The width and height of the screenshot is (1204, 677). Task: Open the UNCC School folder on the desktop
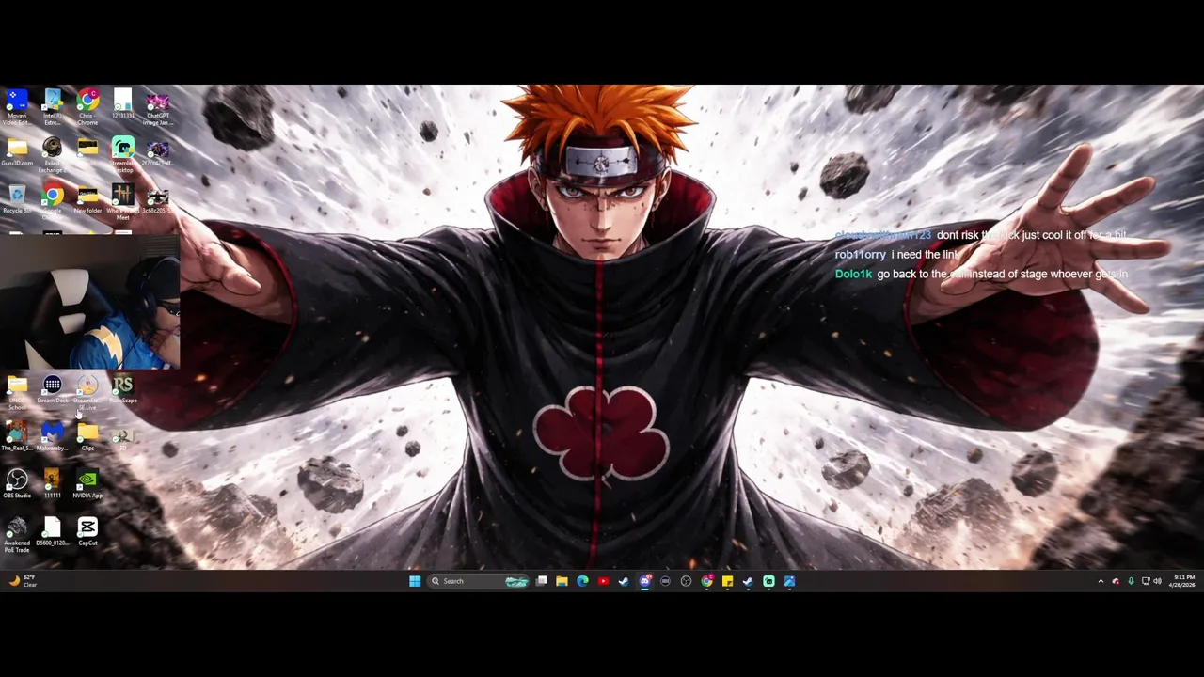pos(17,393)
